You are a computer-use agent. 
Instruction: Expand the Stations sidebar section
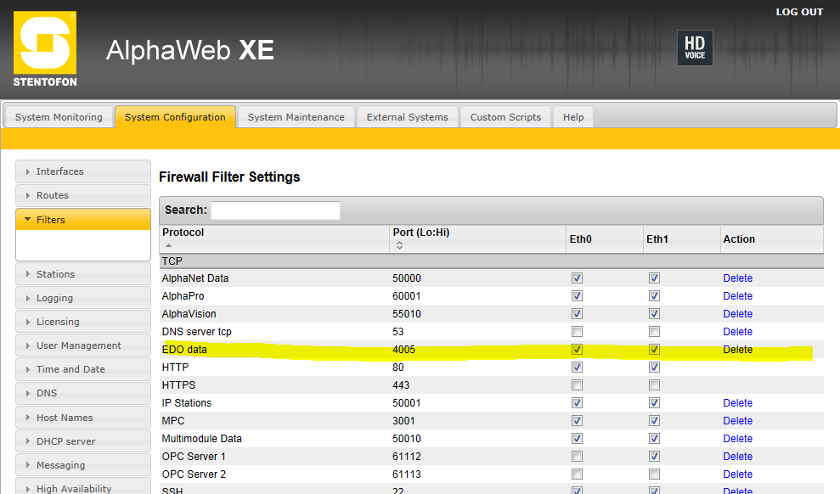(x=82, y=274)
